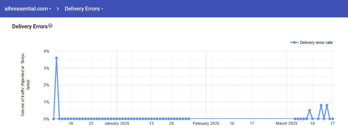Click the January 2025 axis label

117,124
